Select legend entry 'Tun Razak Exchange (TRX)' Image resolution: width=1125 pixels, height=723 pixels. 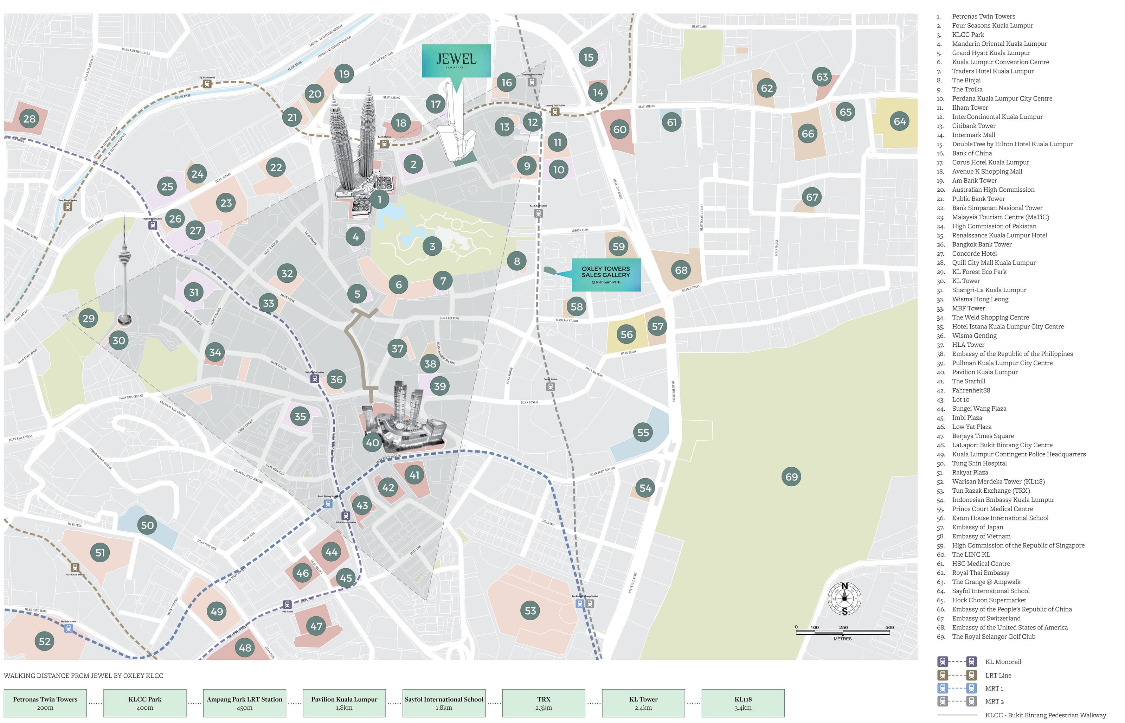991,491
